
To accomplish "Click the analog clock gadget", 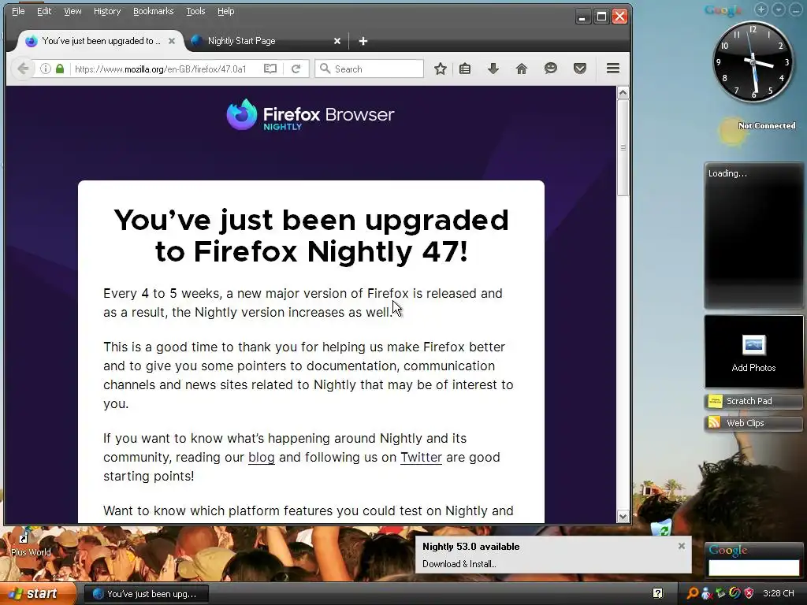I will click(753, 61).
